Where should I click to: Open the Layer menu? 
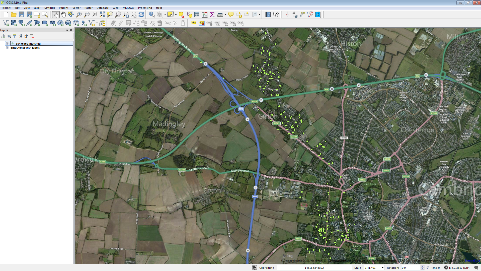pos(37,8)
